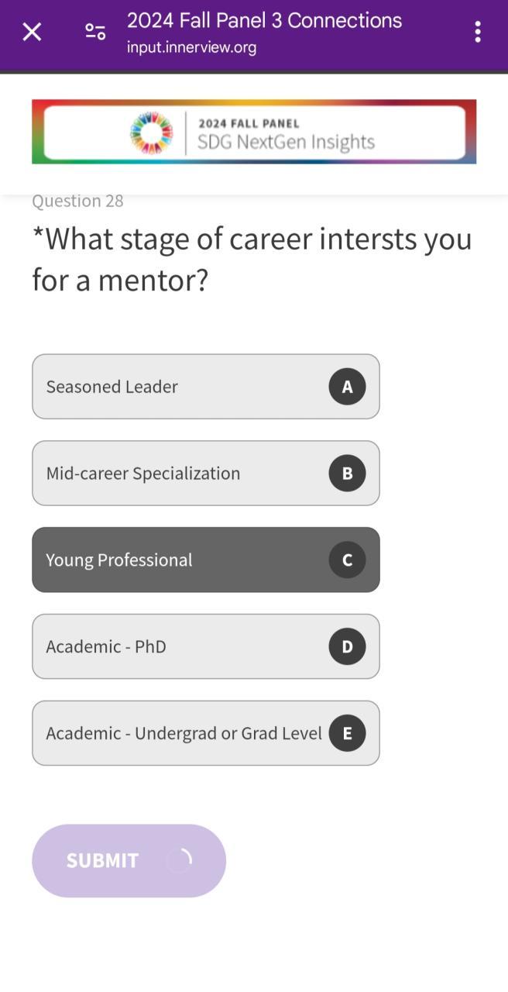Click the Question 28 label
Image resolution: width=508 pixels, height=992 pixels.
coord(77,201)
